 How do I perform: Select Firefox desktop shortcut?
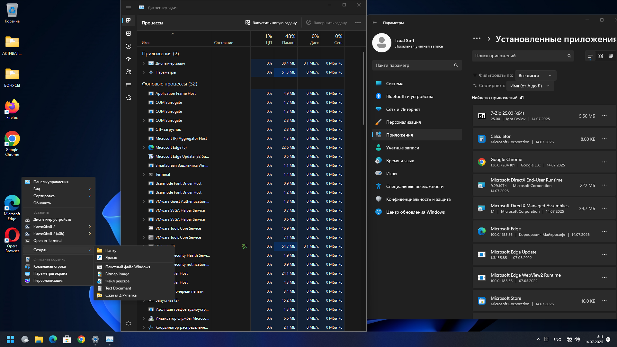(x=12, y=110)
